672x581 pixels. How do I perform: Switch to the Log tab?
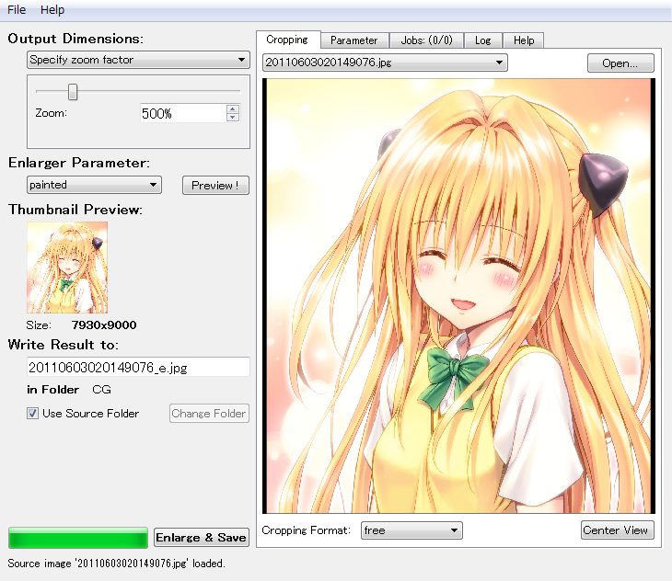pos(483,40)
